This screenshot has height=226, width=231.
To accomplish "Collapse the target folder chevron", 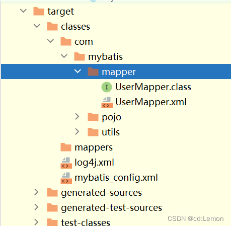I will 23,11.
